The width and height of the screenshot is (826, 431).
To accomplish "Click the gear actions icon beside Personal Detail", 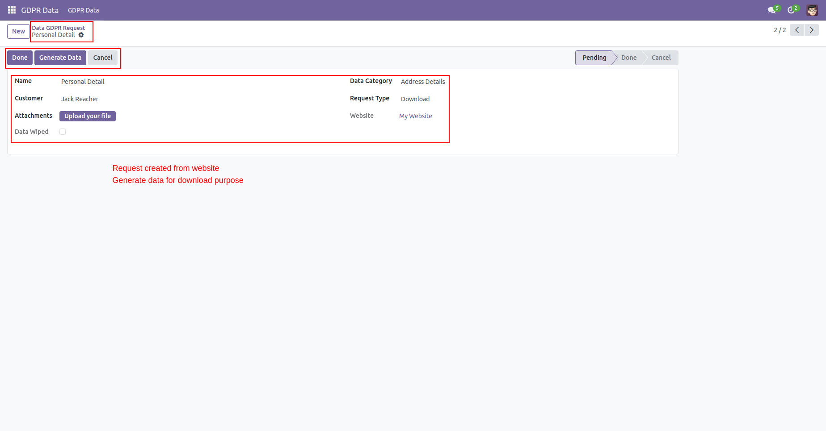I will pyautogui.click(x=81, y=35).
